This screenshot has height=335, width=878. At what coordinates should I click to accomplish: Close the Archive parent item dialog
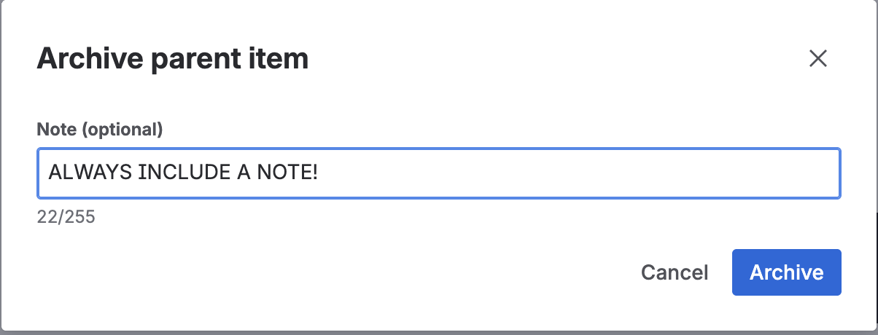[817, 58]
